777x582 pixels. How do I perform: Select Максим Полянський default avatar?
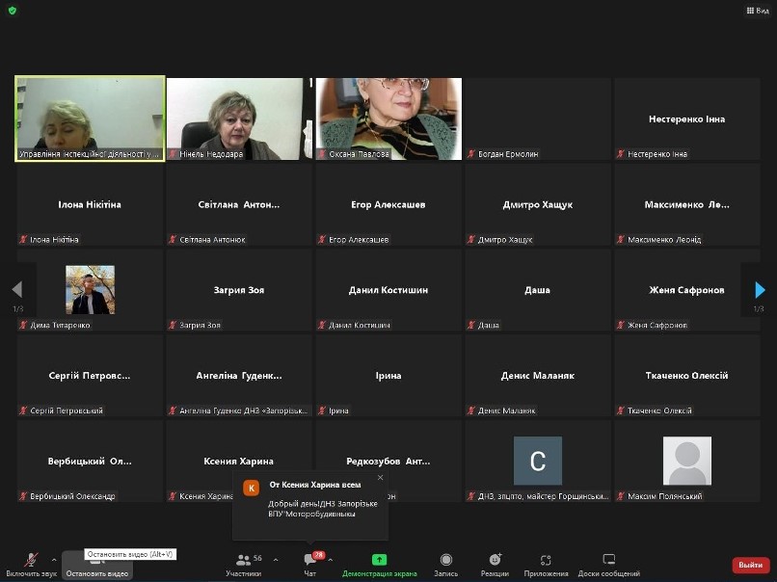click(x=687, y=461)
